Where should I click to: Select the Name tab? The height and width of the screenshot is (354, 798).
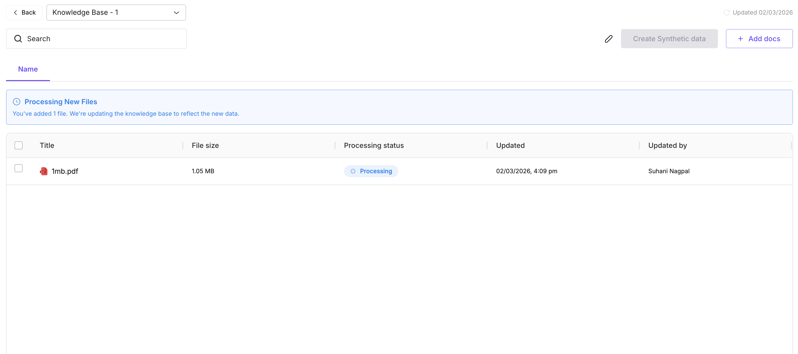[28, 69]
